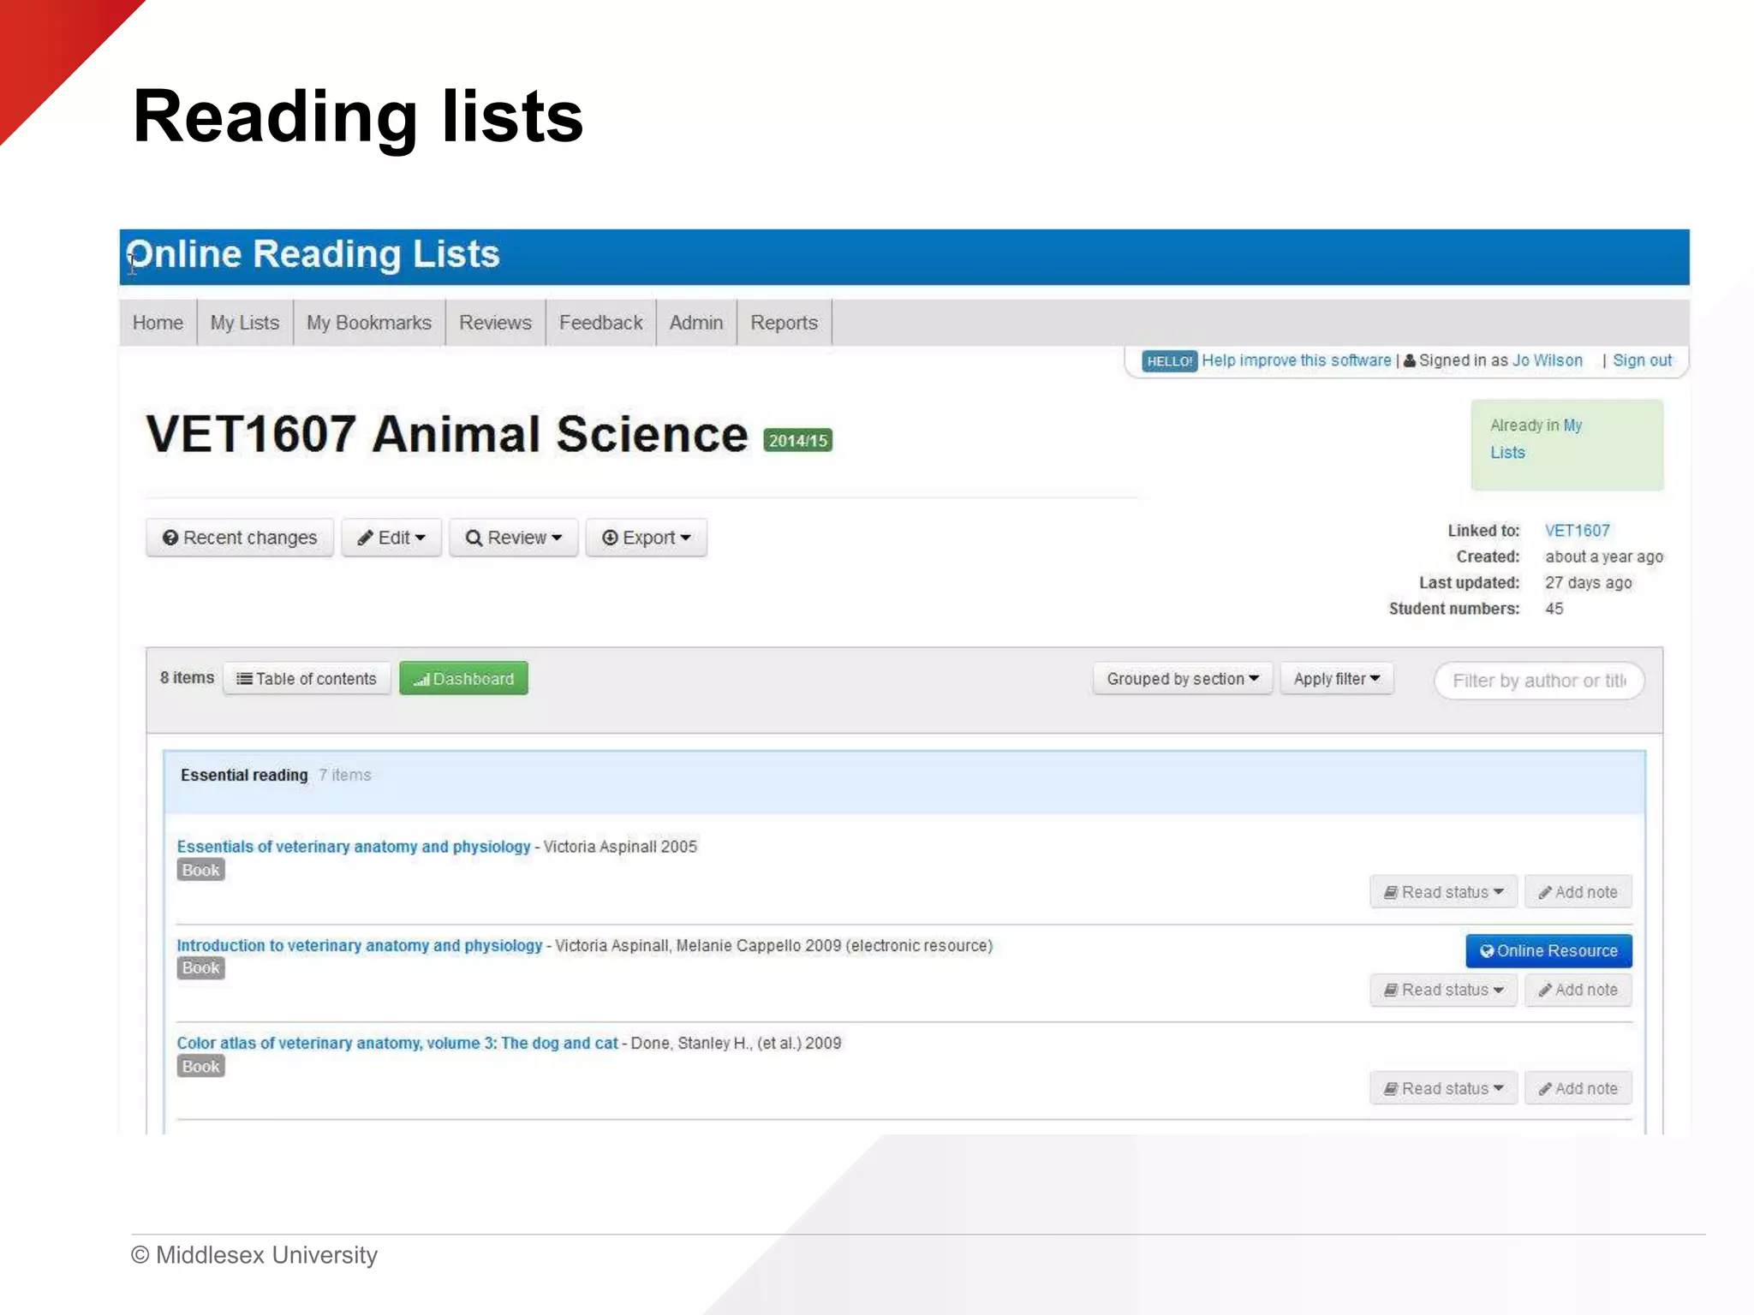The width and height of the screenshot is (1754, 1315).
Task: Click student numbers value "45"
Action: click(x=1554, y=609)
